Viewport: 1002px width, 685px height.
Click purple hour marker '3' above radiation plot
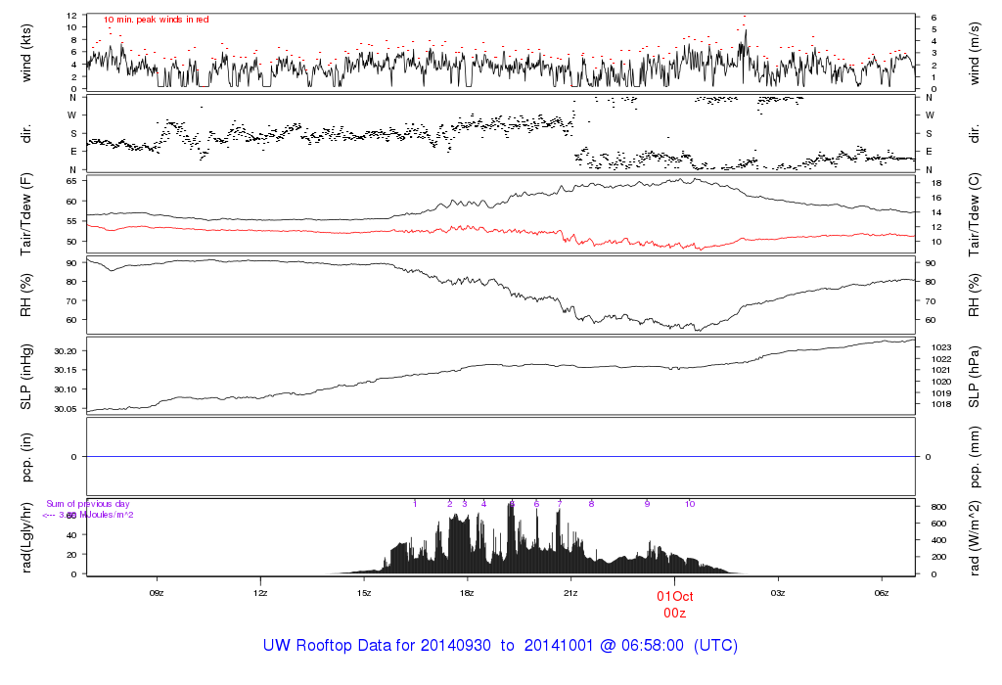465,504
